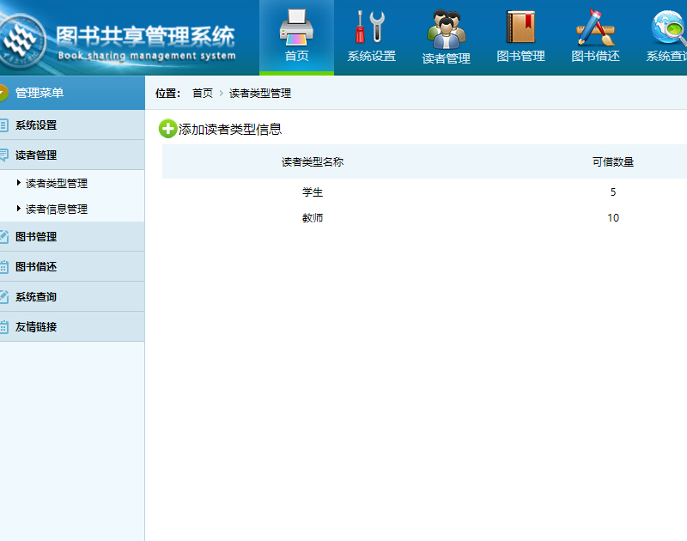
Task: Expand 系统查询 sidebar section
Action: pyautogui.click(x=36, y=297)
